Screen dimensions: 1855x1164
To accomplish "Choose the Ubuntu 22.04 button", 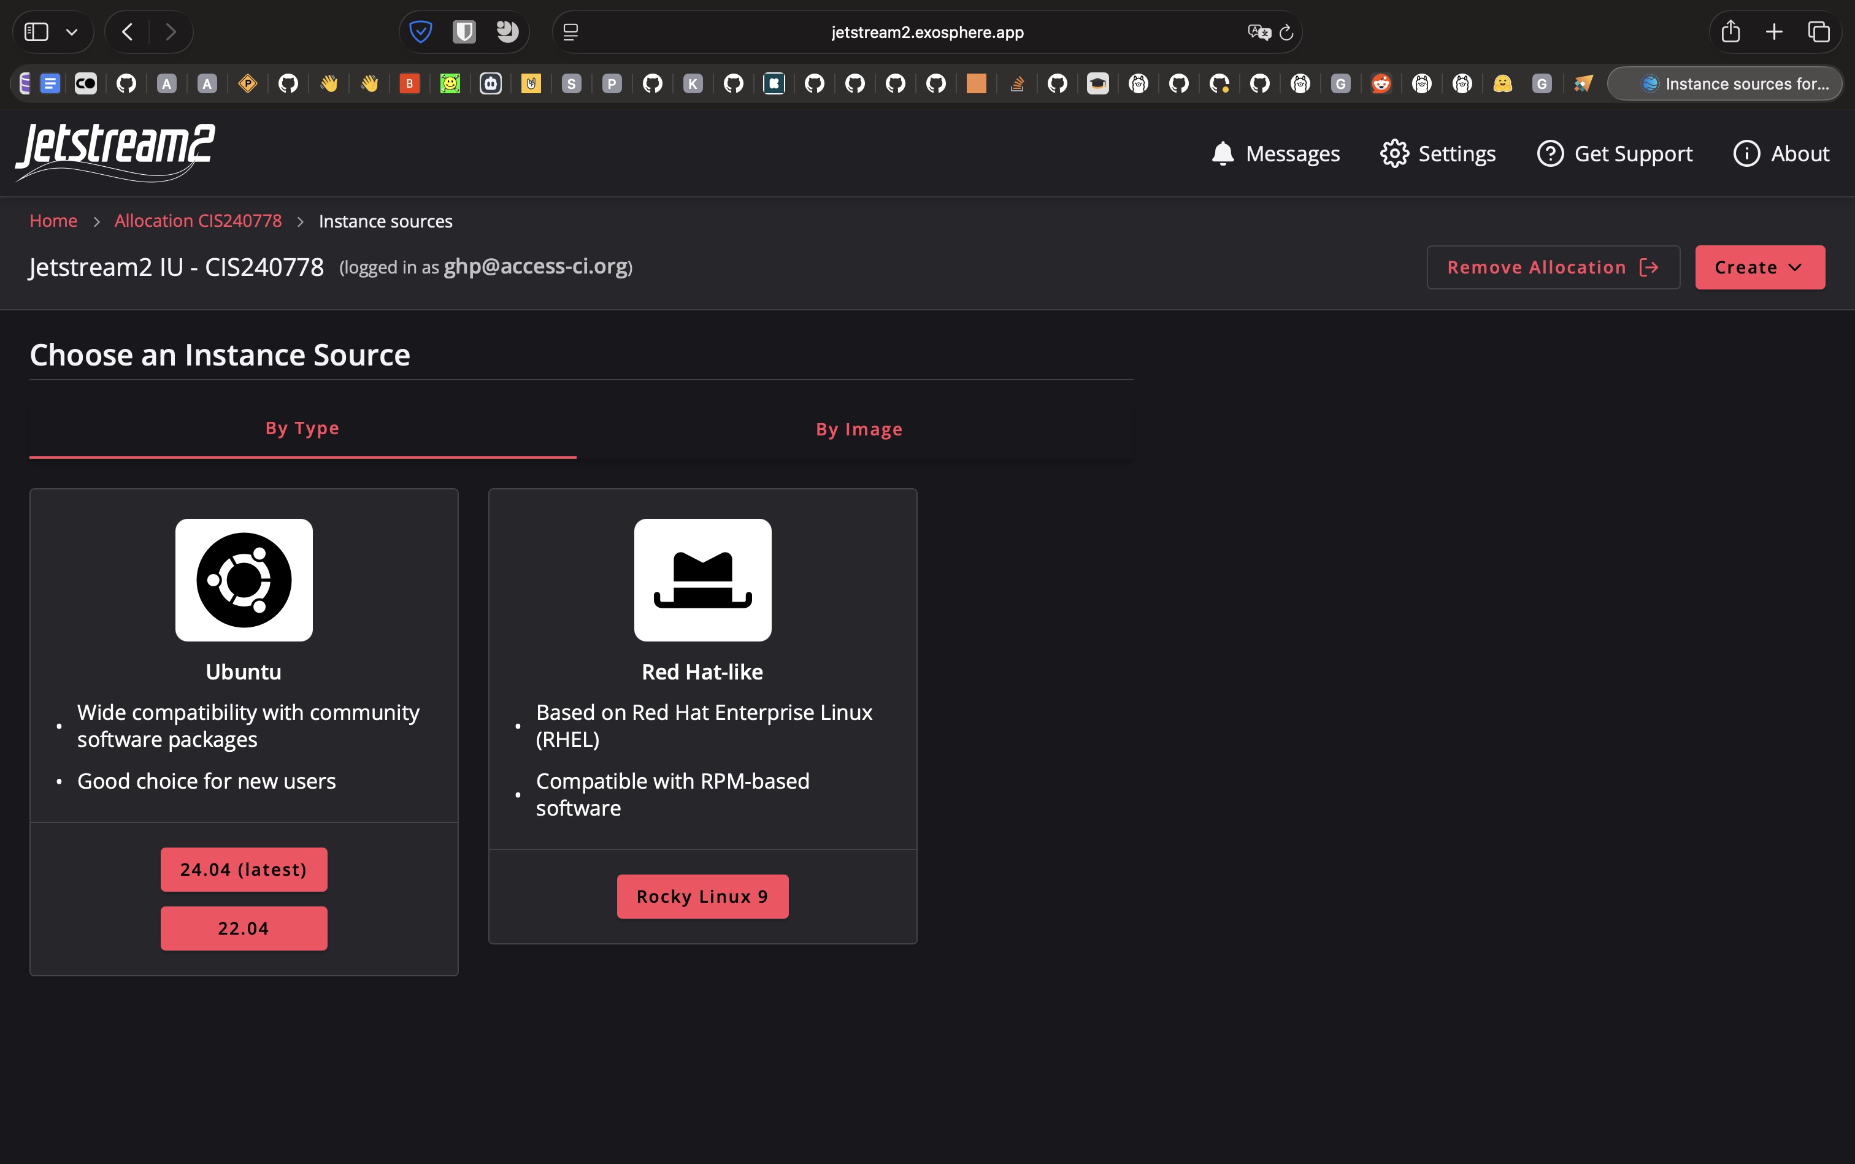I will 244,929.
